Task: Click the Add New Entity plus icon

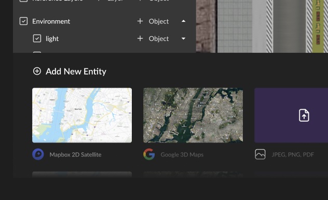Action: click(x=37, y=71)
